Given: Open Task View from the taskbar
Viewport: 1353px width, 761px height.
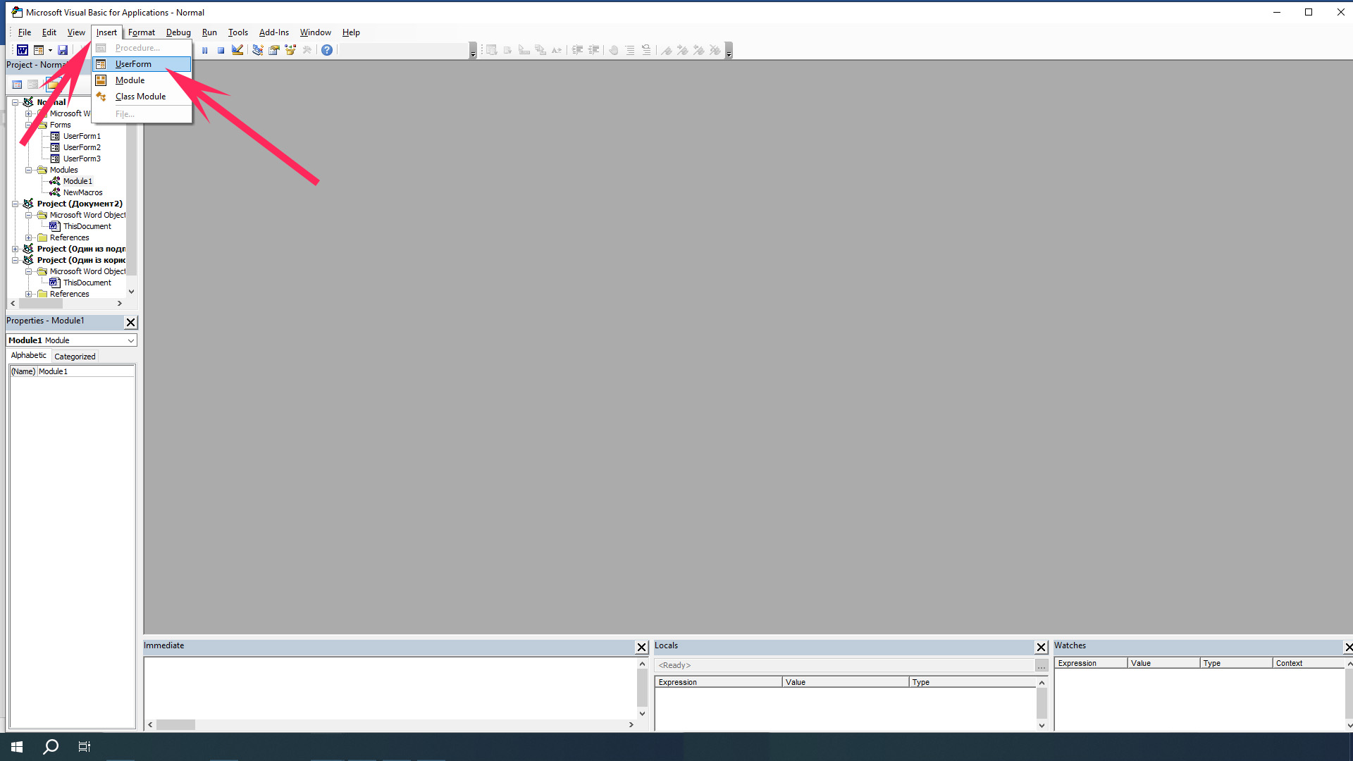Looking at the screenshot, I should 85,747.
